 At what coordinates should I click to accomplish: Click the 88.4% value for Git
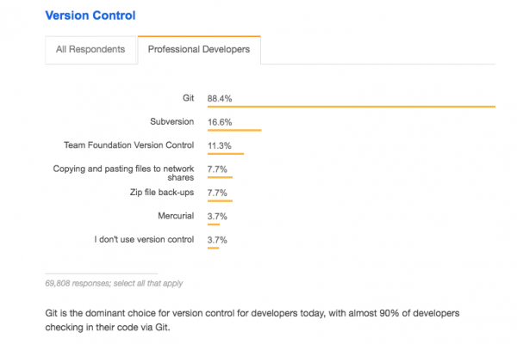221,98
